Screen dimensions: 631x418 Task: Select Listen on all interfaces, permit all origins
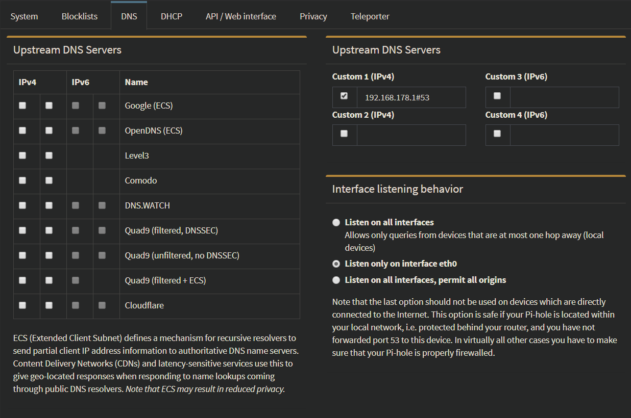[336, 280]
